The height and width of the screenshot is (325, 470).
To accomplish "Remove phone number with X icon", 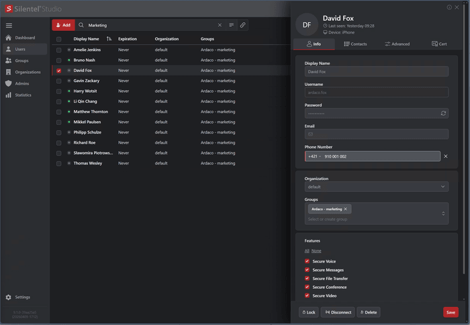I will (x=446, y=156).
